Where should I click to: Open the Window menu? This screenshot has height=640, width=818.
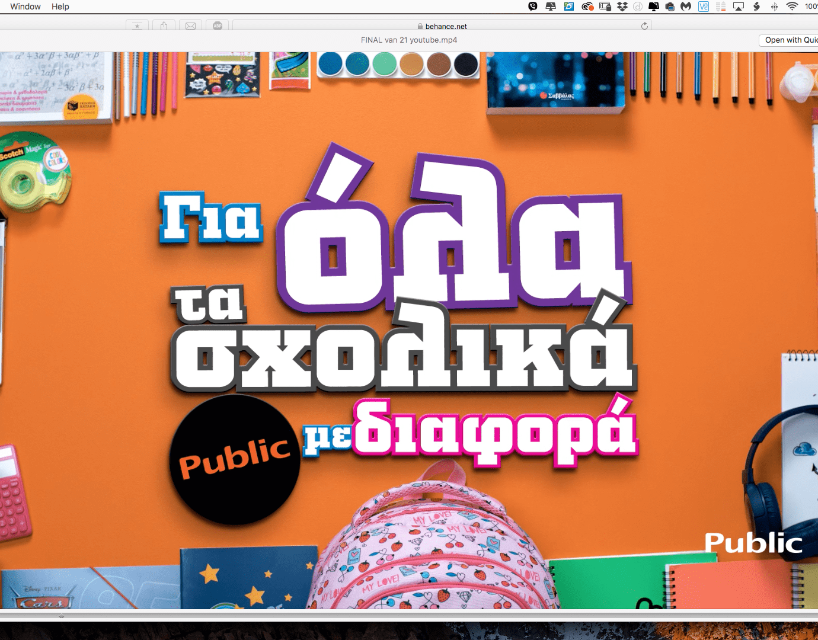(x=25, y=7)
